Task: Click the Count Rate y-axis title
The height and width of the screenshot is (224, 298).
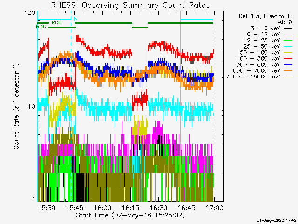Action: (x=17, y=106)
